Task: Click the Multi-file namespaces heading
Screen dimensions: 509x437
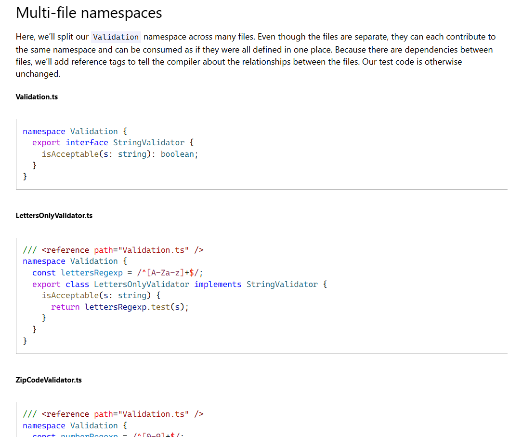Action: coord(89,13)
